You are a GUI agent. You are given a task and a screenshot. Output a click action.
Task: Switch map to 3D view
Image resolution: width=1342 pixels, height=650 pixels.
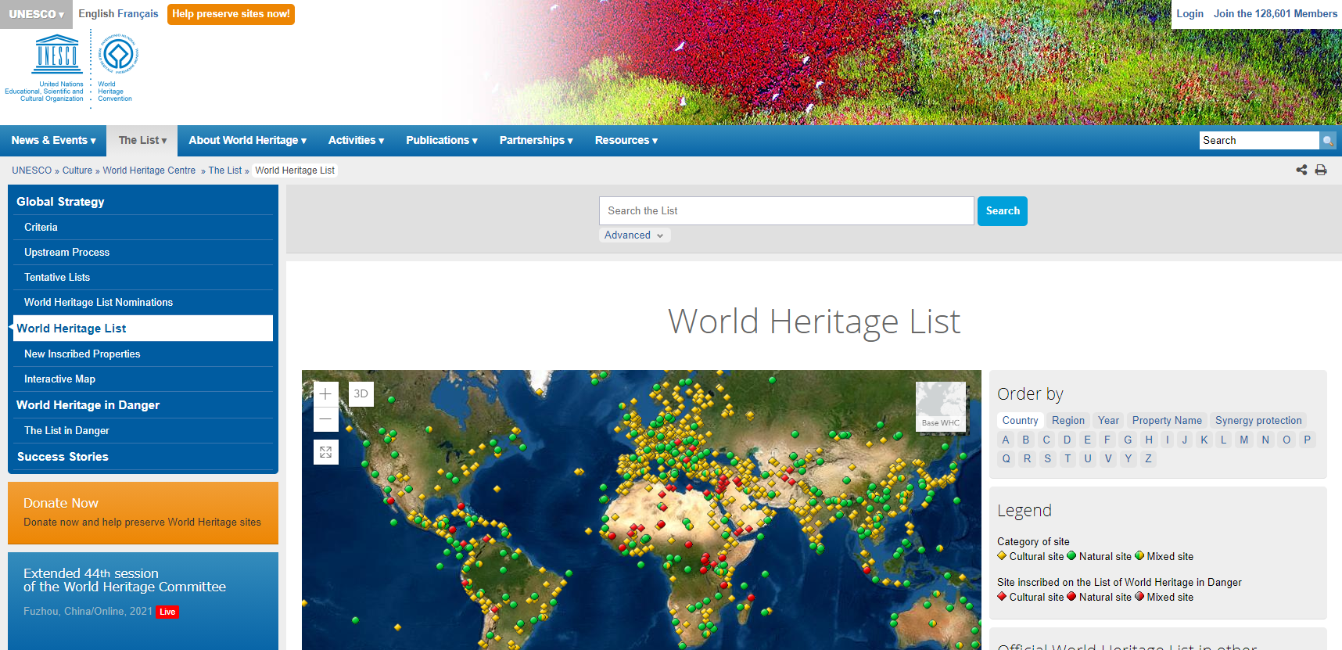click(361, 393)
